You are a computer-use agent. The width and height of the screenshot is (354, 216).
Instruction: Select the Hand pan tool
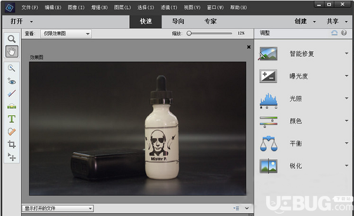point(12,51)
